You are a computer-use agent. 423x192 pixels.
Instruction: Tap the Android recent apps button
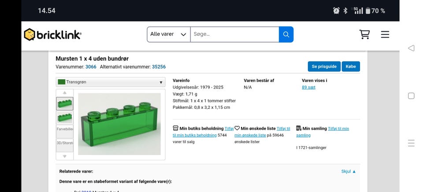[x=411, y=143]
